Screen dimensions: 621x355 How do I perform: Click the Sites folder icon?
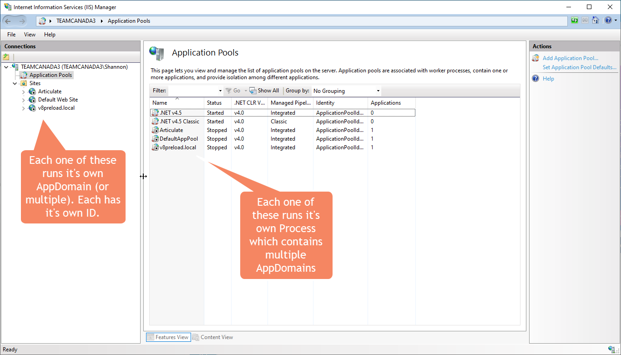(23, 83)
